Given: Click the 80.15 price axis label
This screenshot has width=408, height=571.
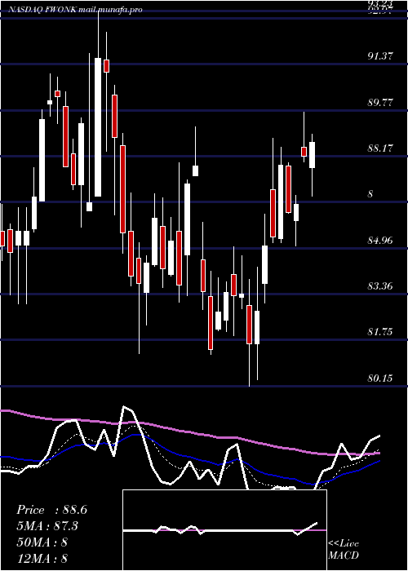Looking at the screenshot, I should tap(381, 378).
